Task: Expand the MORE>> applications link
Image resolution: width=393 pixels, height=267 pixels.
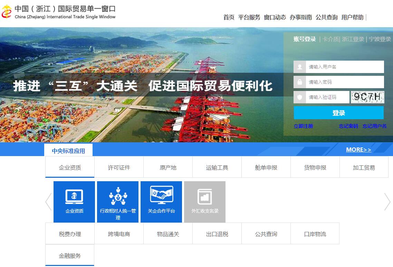Action: (358, 150)
